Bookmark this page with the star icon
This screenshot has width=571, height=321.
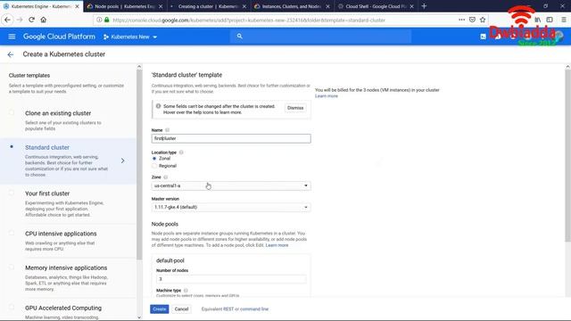(x=483, y=20)
